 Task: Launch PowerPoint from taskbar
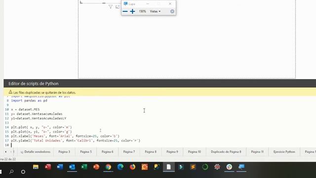[96, 167]
